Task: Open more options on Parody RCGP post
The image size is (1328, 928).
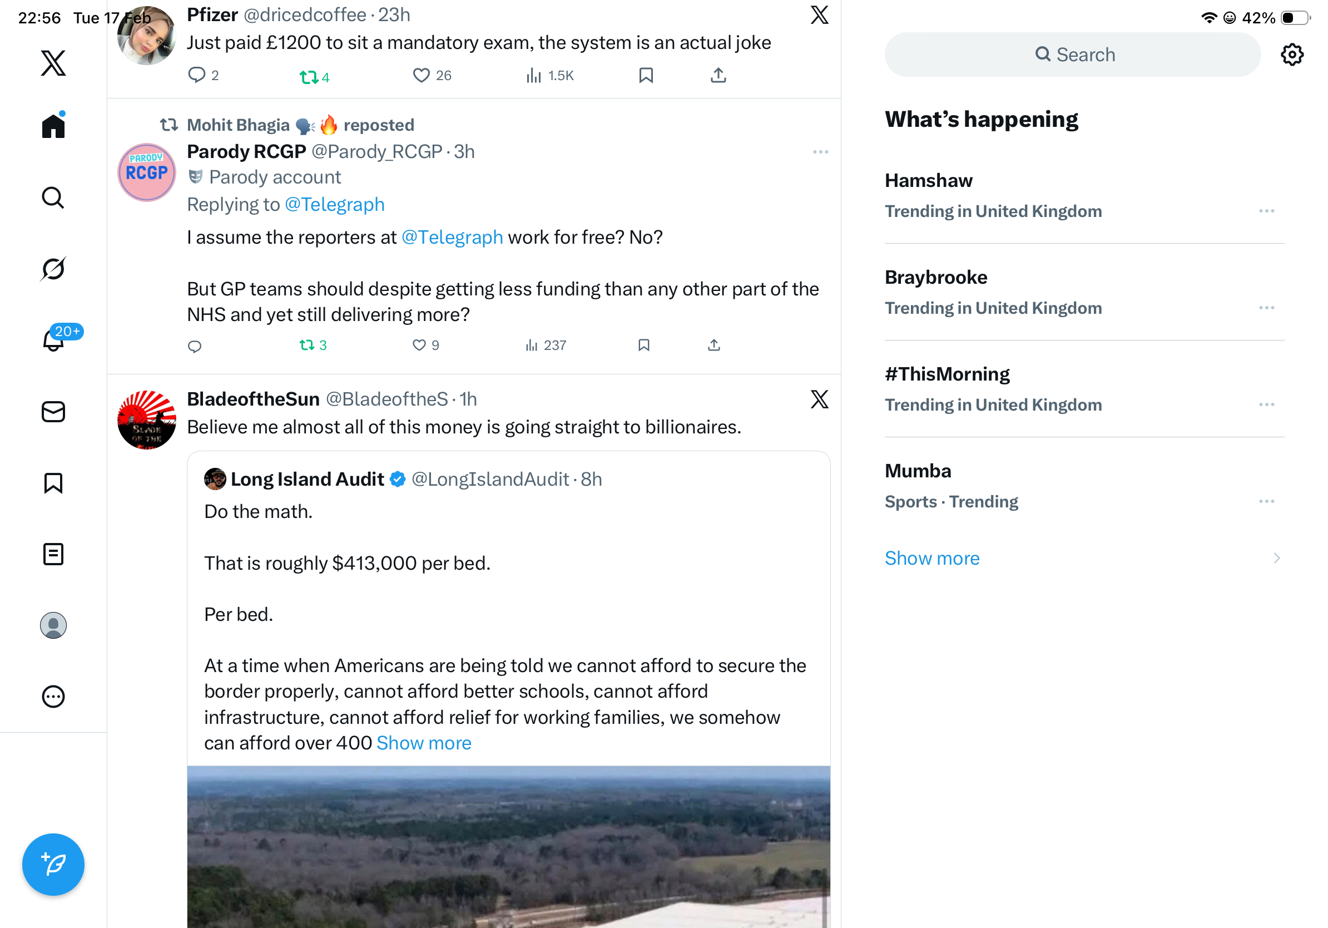Action: point(820,152)
